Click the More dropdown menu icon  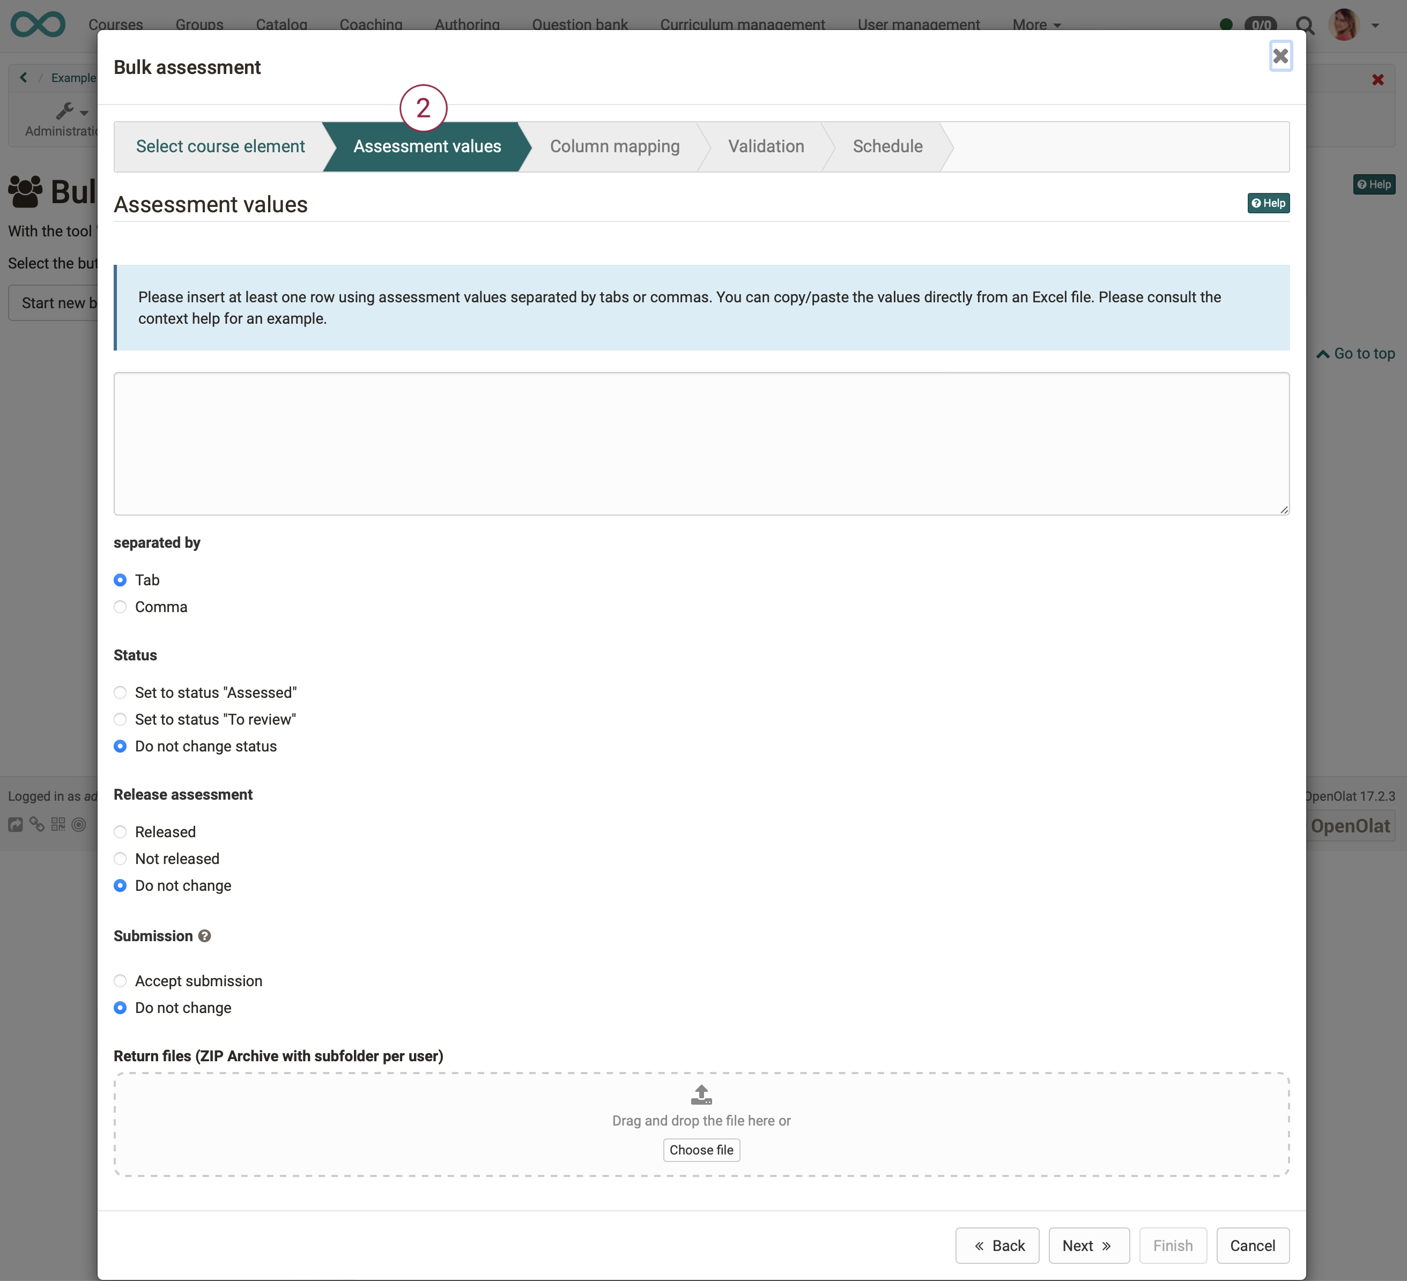[x=1063, y=25]
